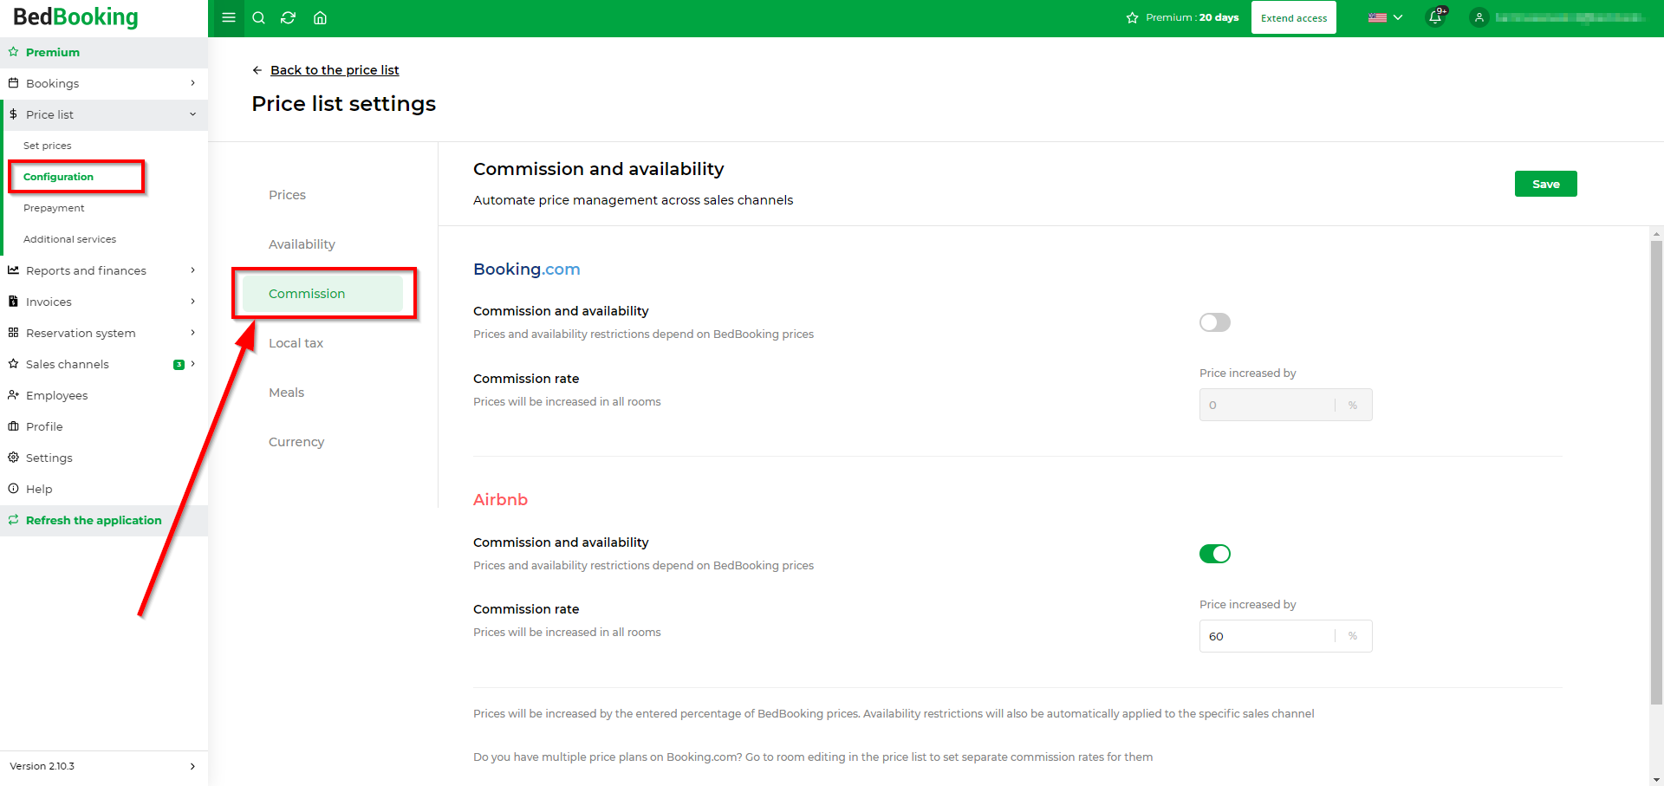Click Refresh the application link
The image size is (1664, 786).
click(x=94, y=520)
